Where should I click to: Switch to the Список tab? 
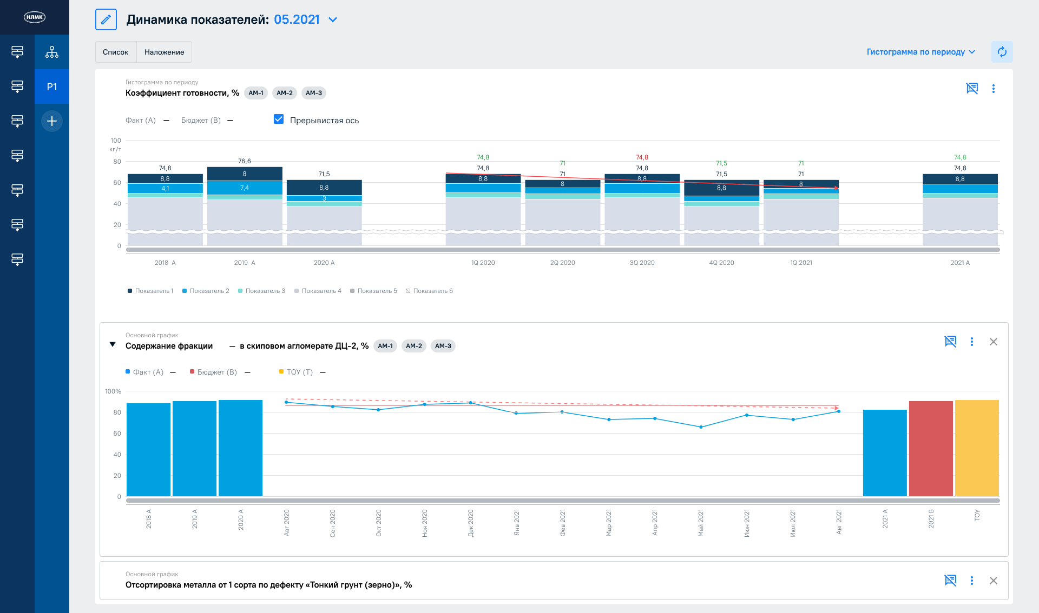click(x=116, y=52)
